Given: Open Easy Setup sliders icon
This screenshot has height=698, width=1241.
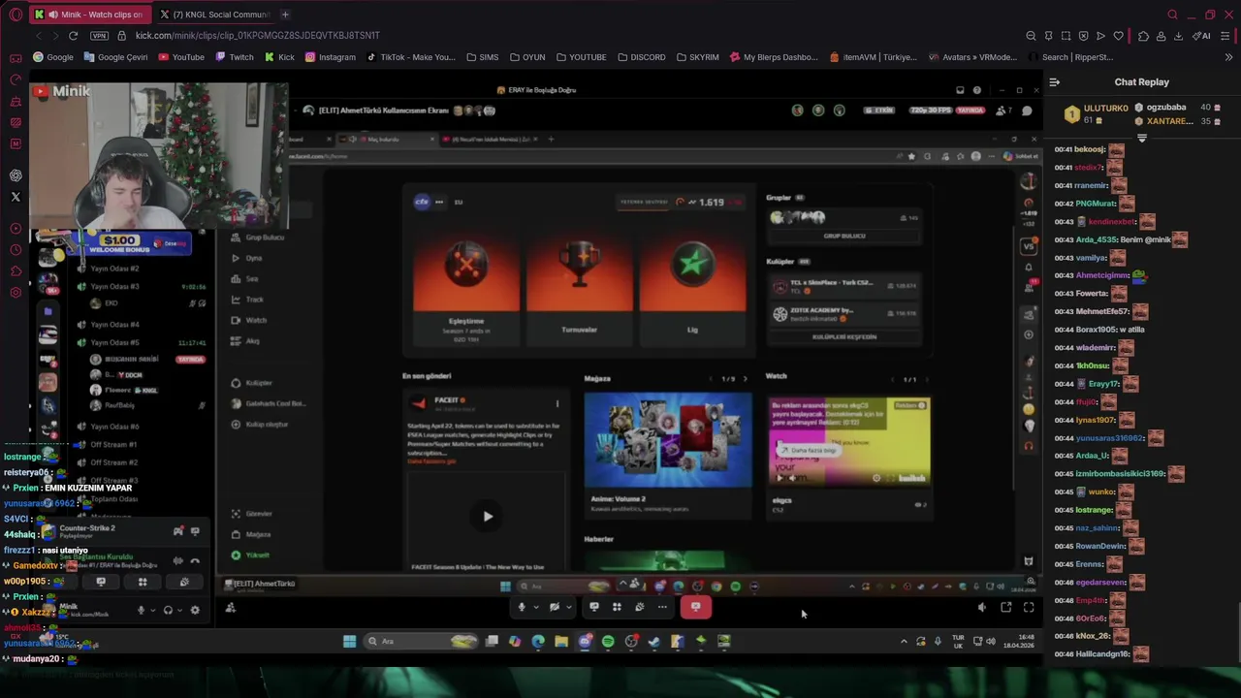Looking at the screenshot, I should pos(1225,36).
